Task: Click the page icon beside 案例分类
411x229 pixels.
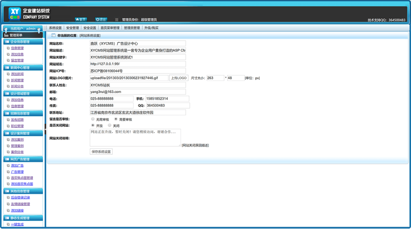Action: (8, 152)
